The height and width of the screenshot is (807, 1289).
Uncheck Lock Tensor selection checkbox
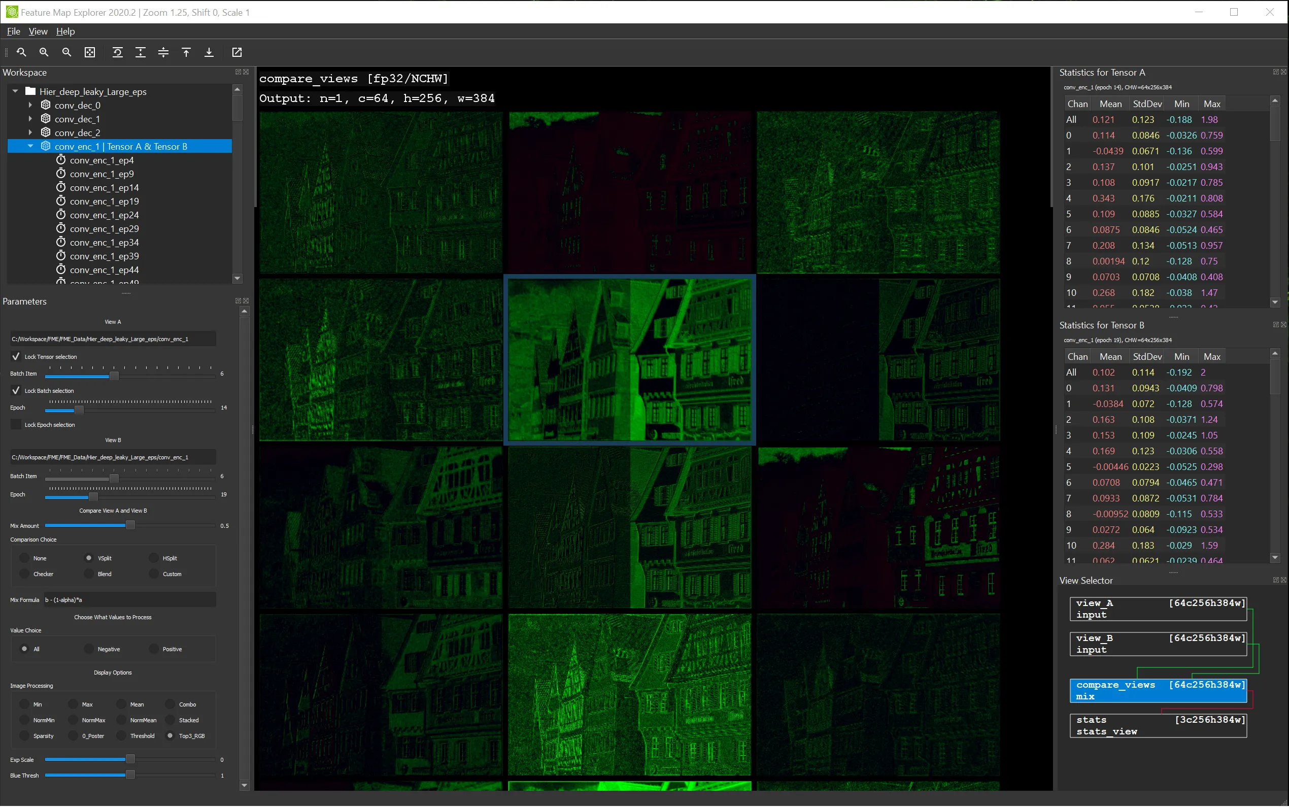click(x=16, y=356)
